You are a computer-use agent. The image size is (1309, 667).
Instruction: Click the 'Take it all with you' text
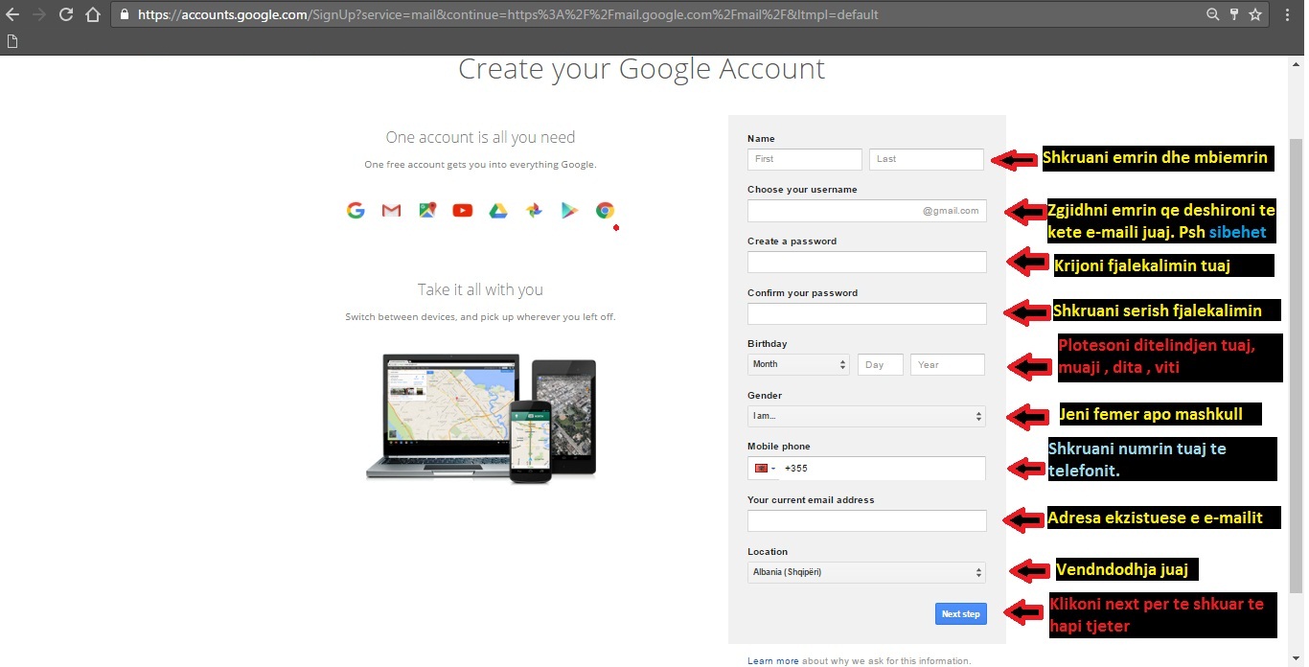click(x=480, y=289)
